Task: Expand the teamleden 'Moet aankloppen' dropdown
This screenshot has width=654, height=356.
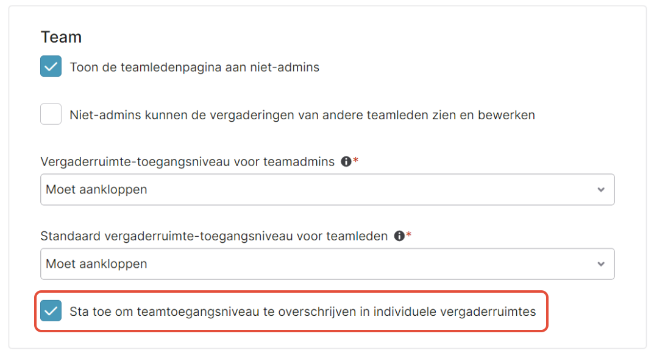Action: coord(327,264)
